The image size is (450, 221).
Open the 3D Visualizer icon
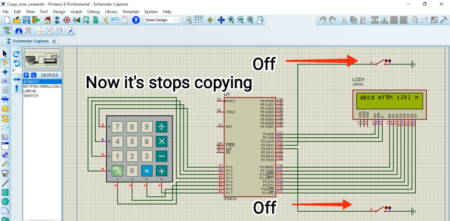click(x=76, y=20)
